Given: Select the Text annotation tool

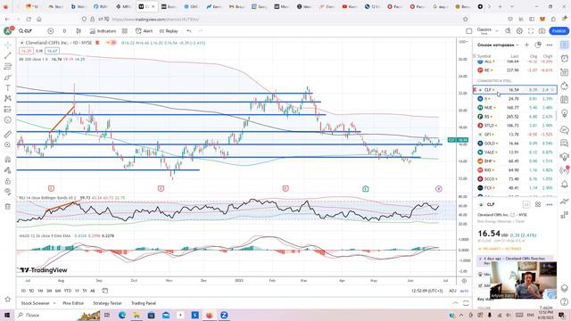Looking at the screenshot, I should [x=8, y=87].
